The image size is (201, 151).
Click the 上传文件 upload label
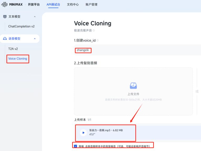(133, 94)
